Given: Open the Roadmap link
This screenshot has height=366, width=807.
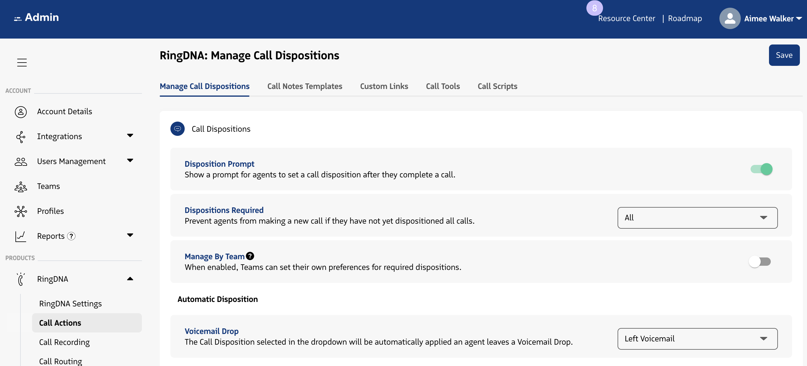Looking at the screenshot, I should [685, 18].
